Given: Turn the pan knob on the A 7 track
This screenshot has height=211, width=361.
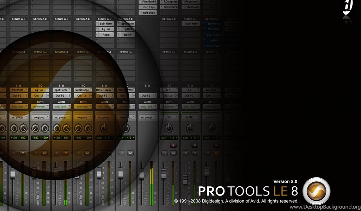Looking at the screenshot, I should click(x=169, y=128).
